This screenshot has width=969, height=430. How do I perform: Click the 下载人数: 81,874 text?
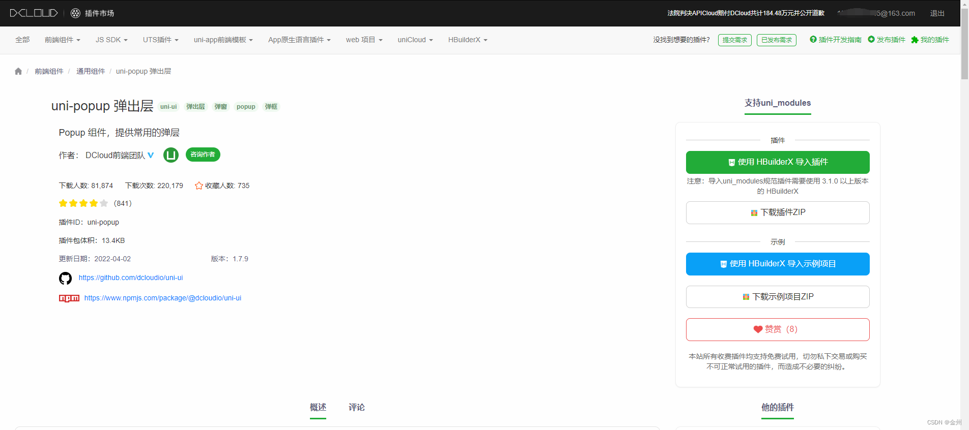click(x=86, y=186)
